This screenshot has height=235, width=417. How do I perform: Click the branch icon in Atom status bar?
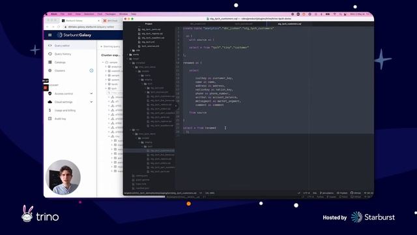(x=321, y=193)
